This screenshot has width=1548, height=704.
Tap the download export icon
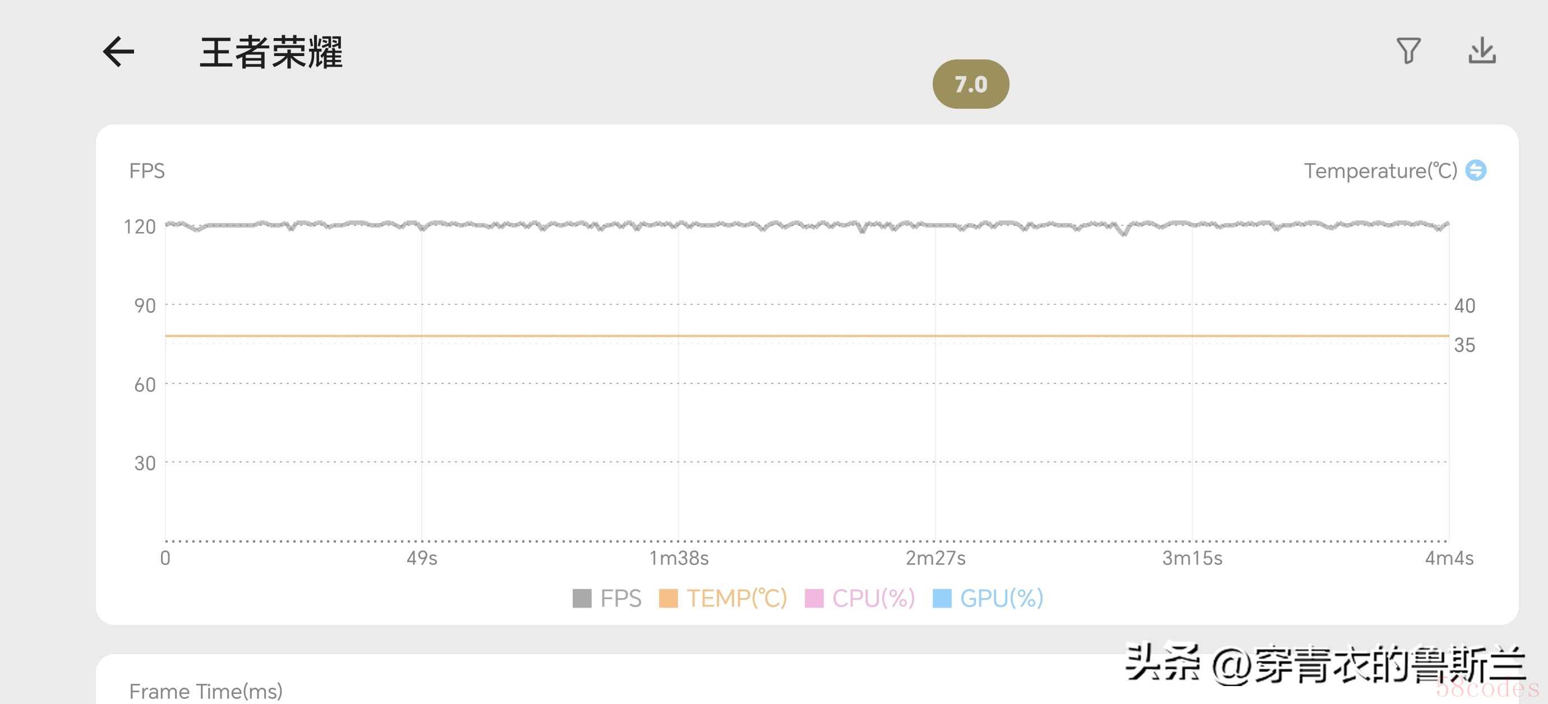(1482, 51)
